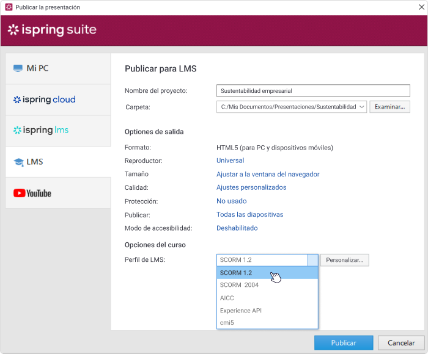Click the Todas las diapositivas link
428x354 pixels.
pos(249,214)
